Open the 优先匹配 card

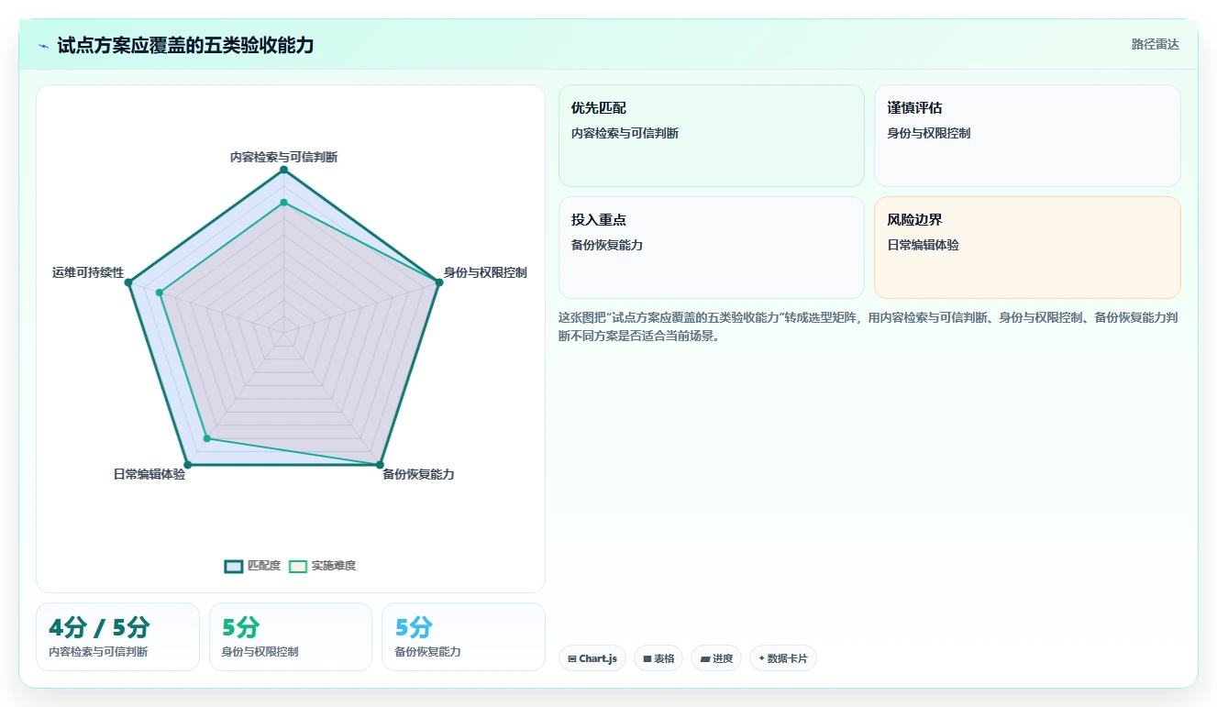coord(711,136)
